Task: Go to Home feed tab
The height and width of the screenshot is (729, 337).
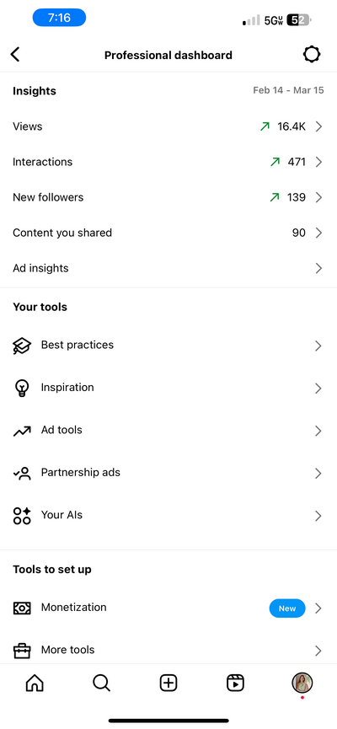Action: point(35,683)
